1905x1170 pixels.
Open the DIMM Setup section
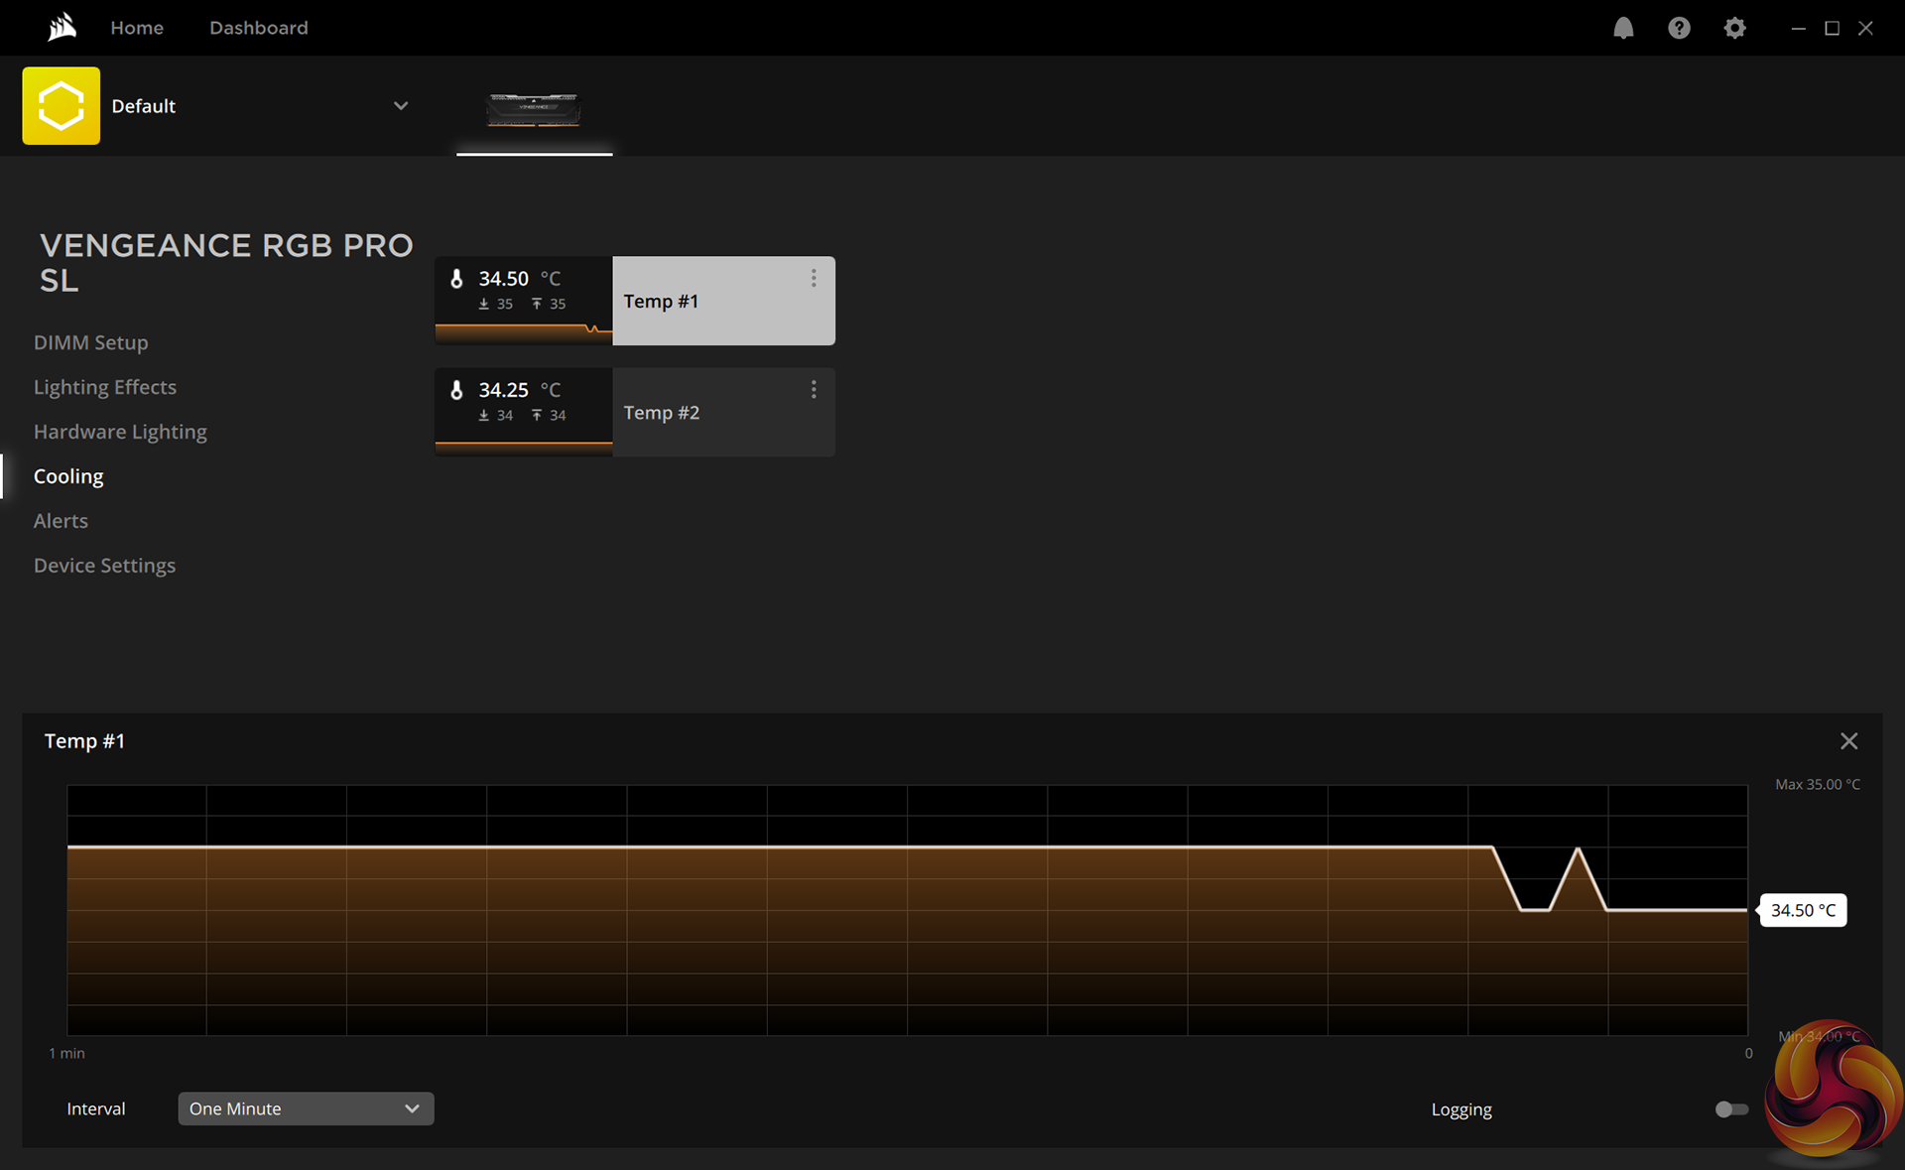pyautogui.click(x=91, y=342)
